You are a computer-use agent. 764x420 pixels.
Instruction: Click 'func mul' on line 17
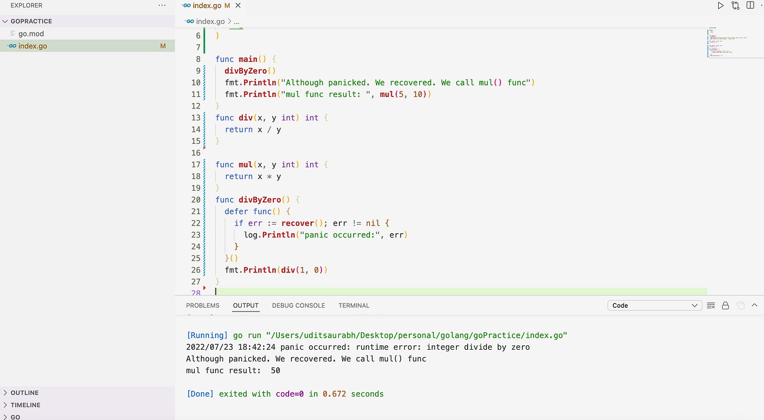234,165
